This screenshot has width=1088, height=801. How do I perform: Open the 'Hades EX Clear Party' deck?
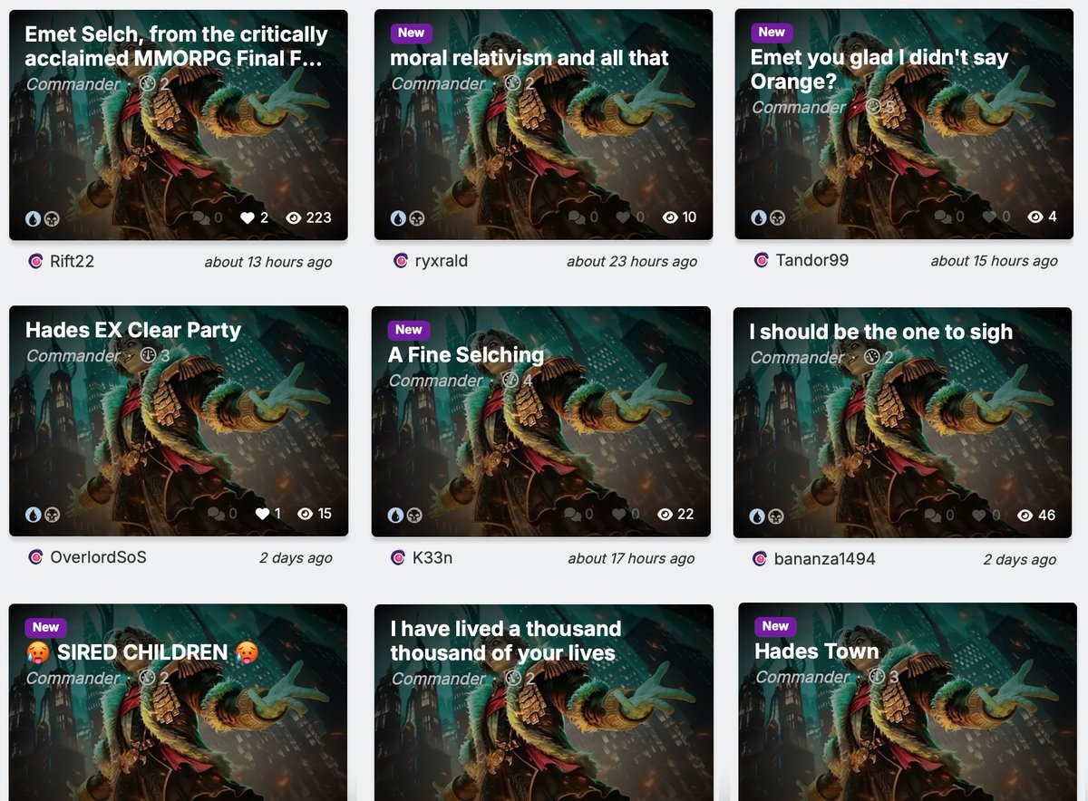pos(133,330)
